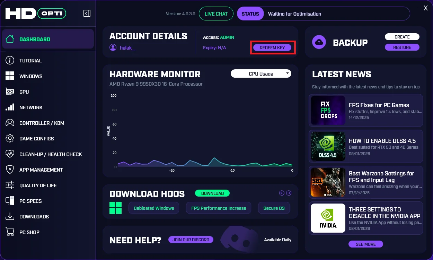Image resolution: width=433 pixels, height=260 pixels.
Task: Open the Live Chat button
Action: coord(216,14)
